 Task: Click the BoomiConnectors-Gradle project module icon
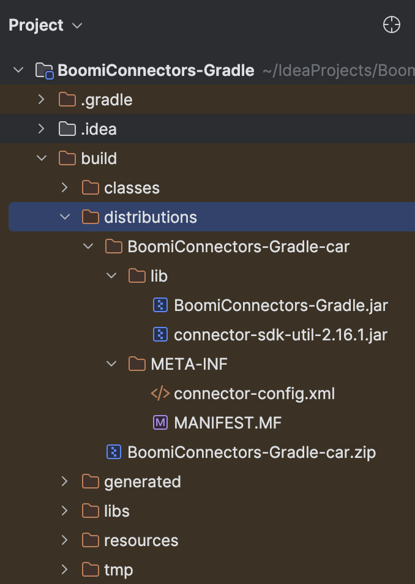(x=44, y=70)
